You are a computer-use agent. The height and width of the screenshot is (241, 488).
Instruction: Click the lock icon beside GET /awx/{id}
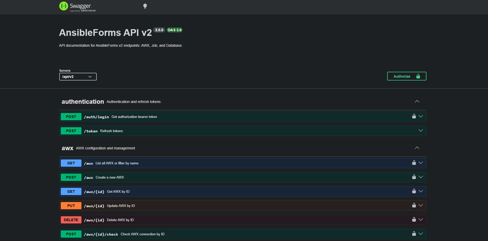[x=414, y=191]
